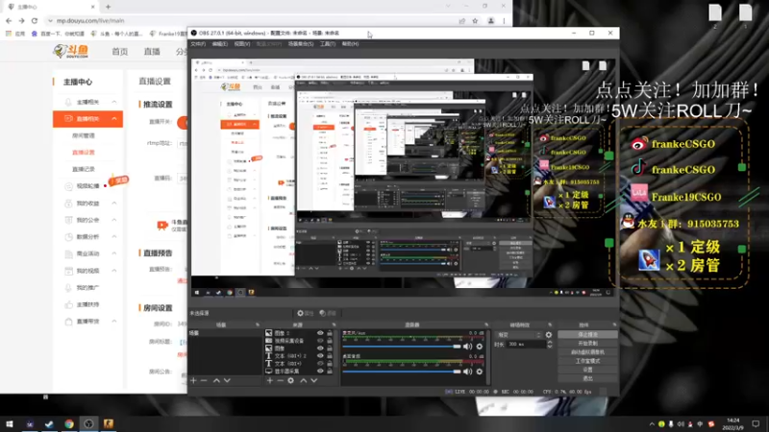769x432 pixels.
Task: Toggle lock on 显示器采集 source
Action: point(330,372)
